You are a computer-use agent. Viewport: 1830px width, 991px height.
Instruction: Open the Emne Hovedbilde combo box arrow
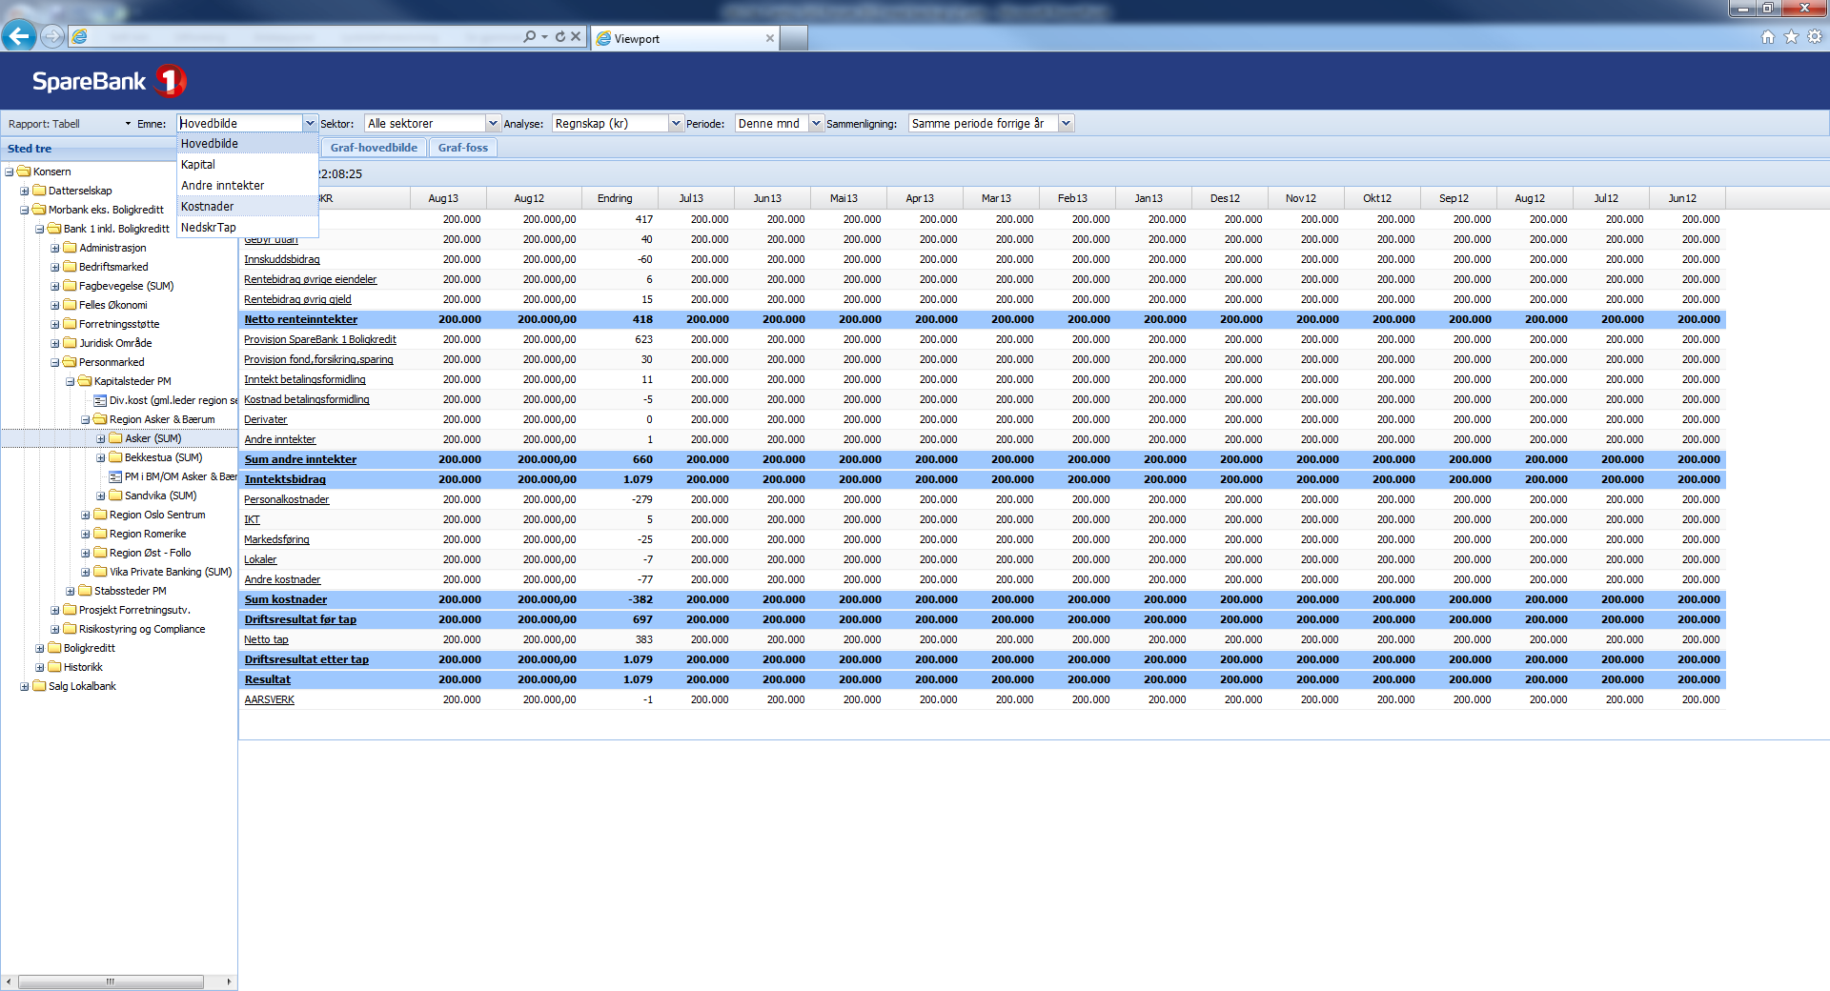tap(310, 123)
